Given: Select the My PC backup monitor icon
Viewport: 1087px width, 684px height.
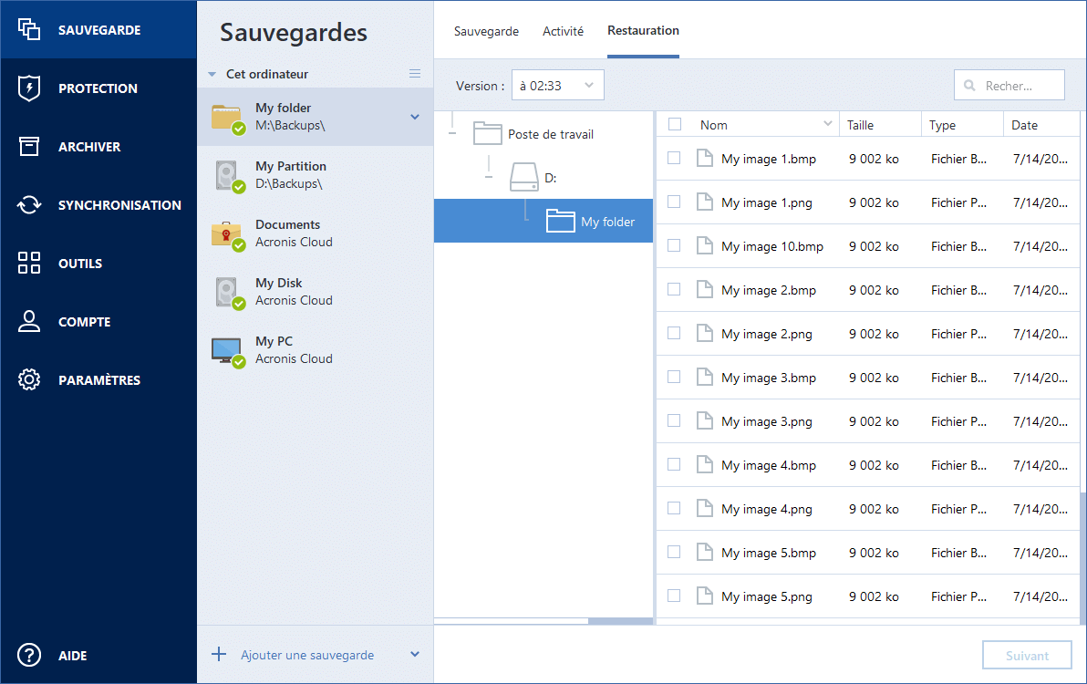Looking at the screenshot, I should [x=226, y=350].
